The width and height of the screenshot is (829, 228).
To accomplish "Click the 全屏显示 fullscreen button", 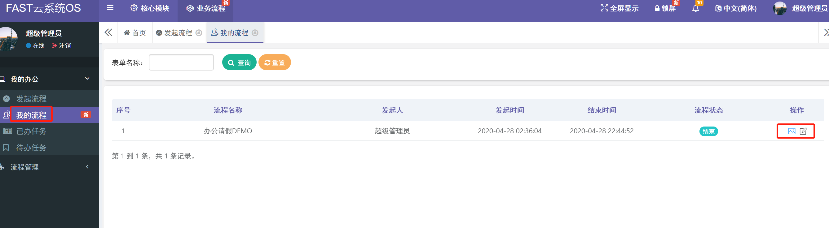I will pos(620,8).
